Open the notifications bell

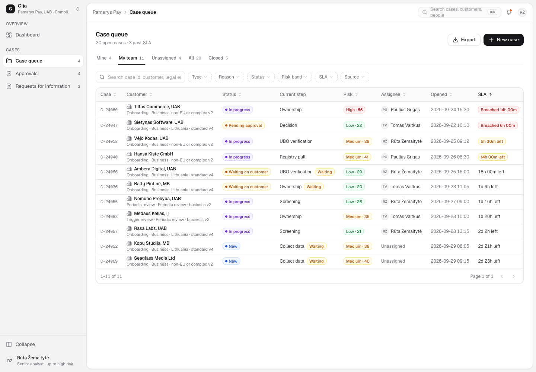pyautogui.click(x=509, y=12)
